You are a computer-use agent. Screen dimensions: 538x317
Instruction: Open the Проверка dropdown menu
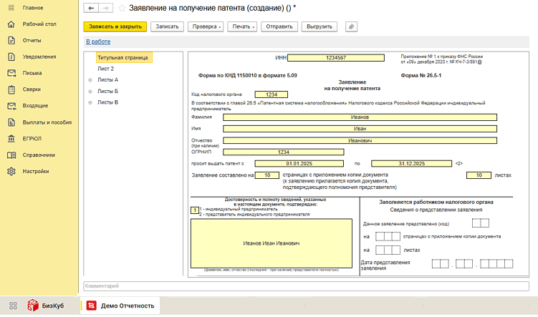click(207, 26)
